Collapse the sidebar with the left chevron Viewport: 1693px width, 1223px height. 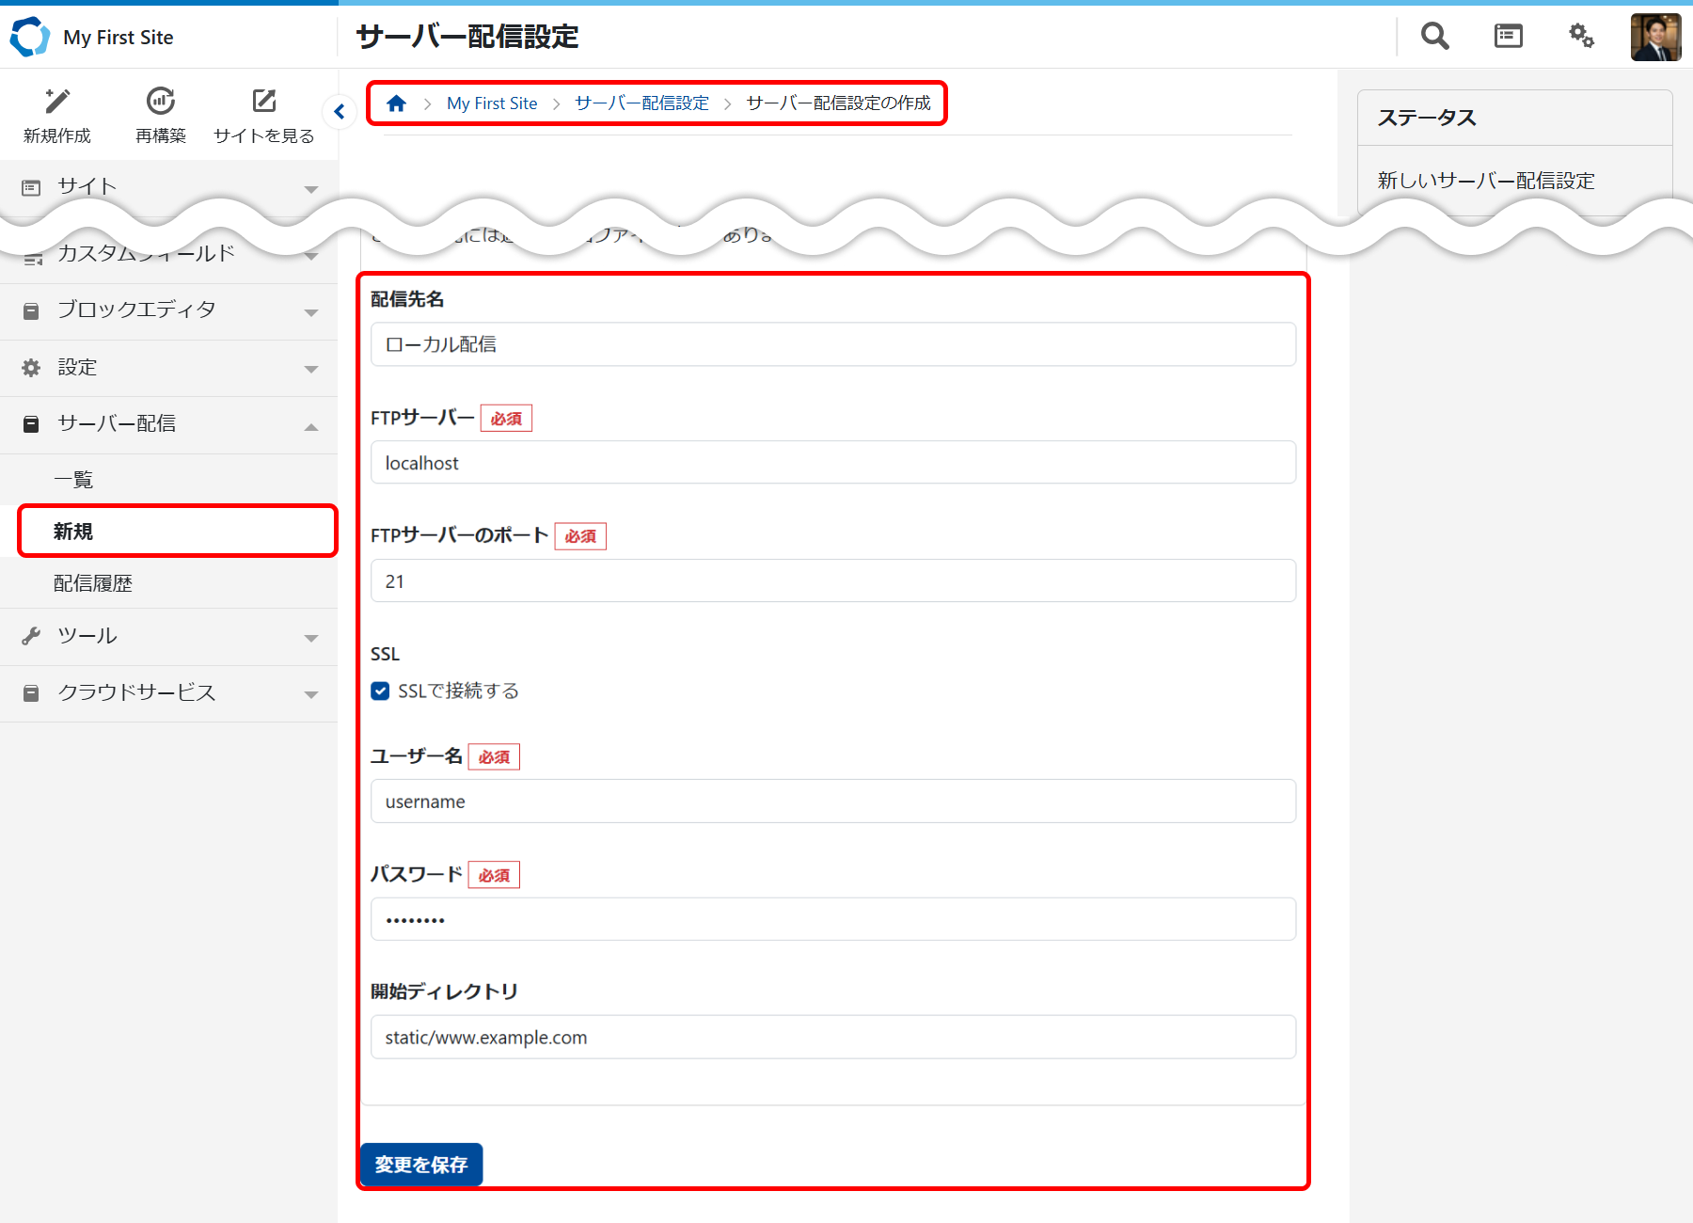(340, 111)
